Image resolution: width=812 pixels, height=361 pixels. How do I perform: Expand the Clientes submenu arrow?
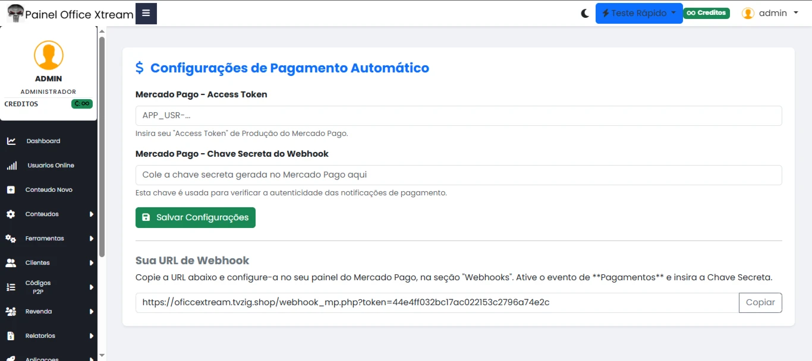(x=92, y=263)
